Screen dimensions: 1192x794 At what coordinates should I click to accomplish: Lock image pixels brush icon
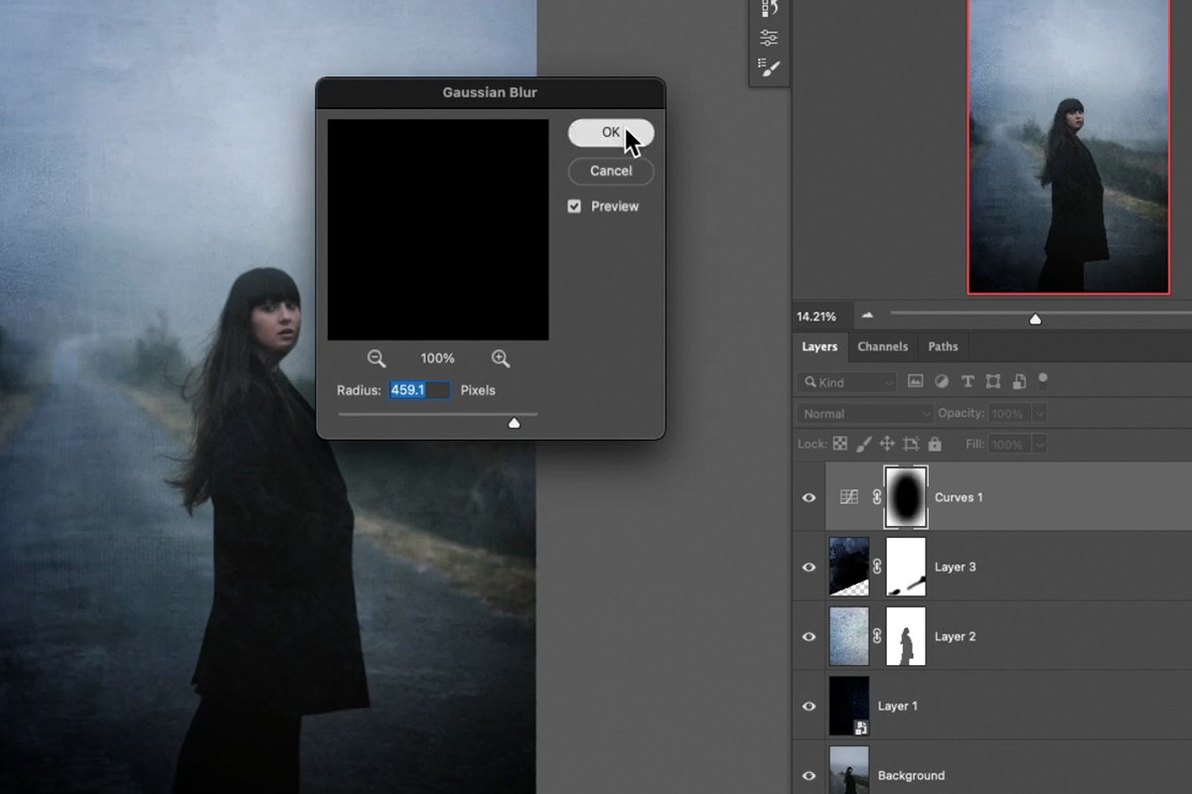coord(863,445)
